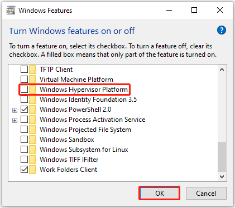Click the Windows Identity Foundation 3.5 folder icon
235x208 pixels.
click(33, 100)
